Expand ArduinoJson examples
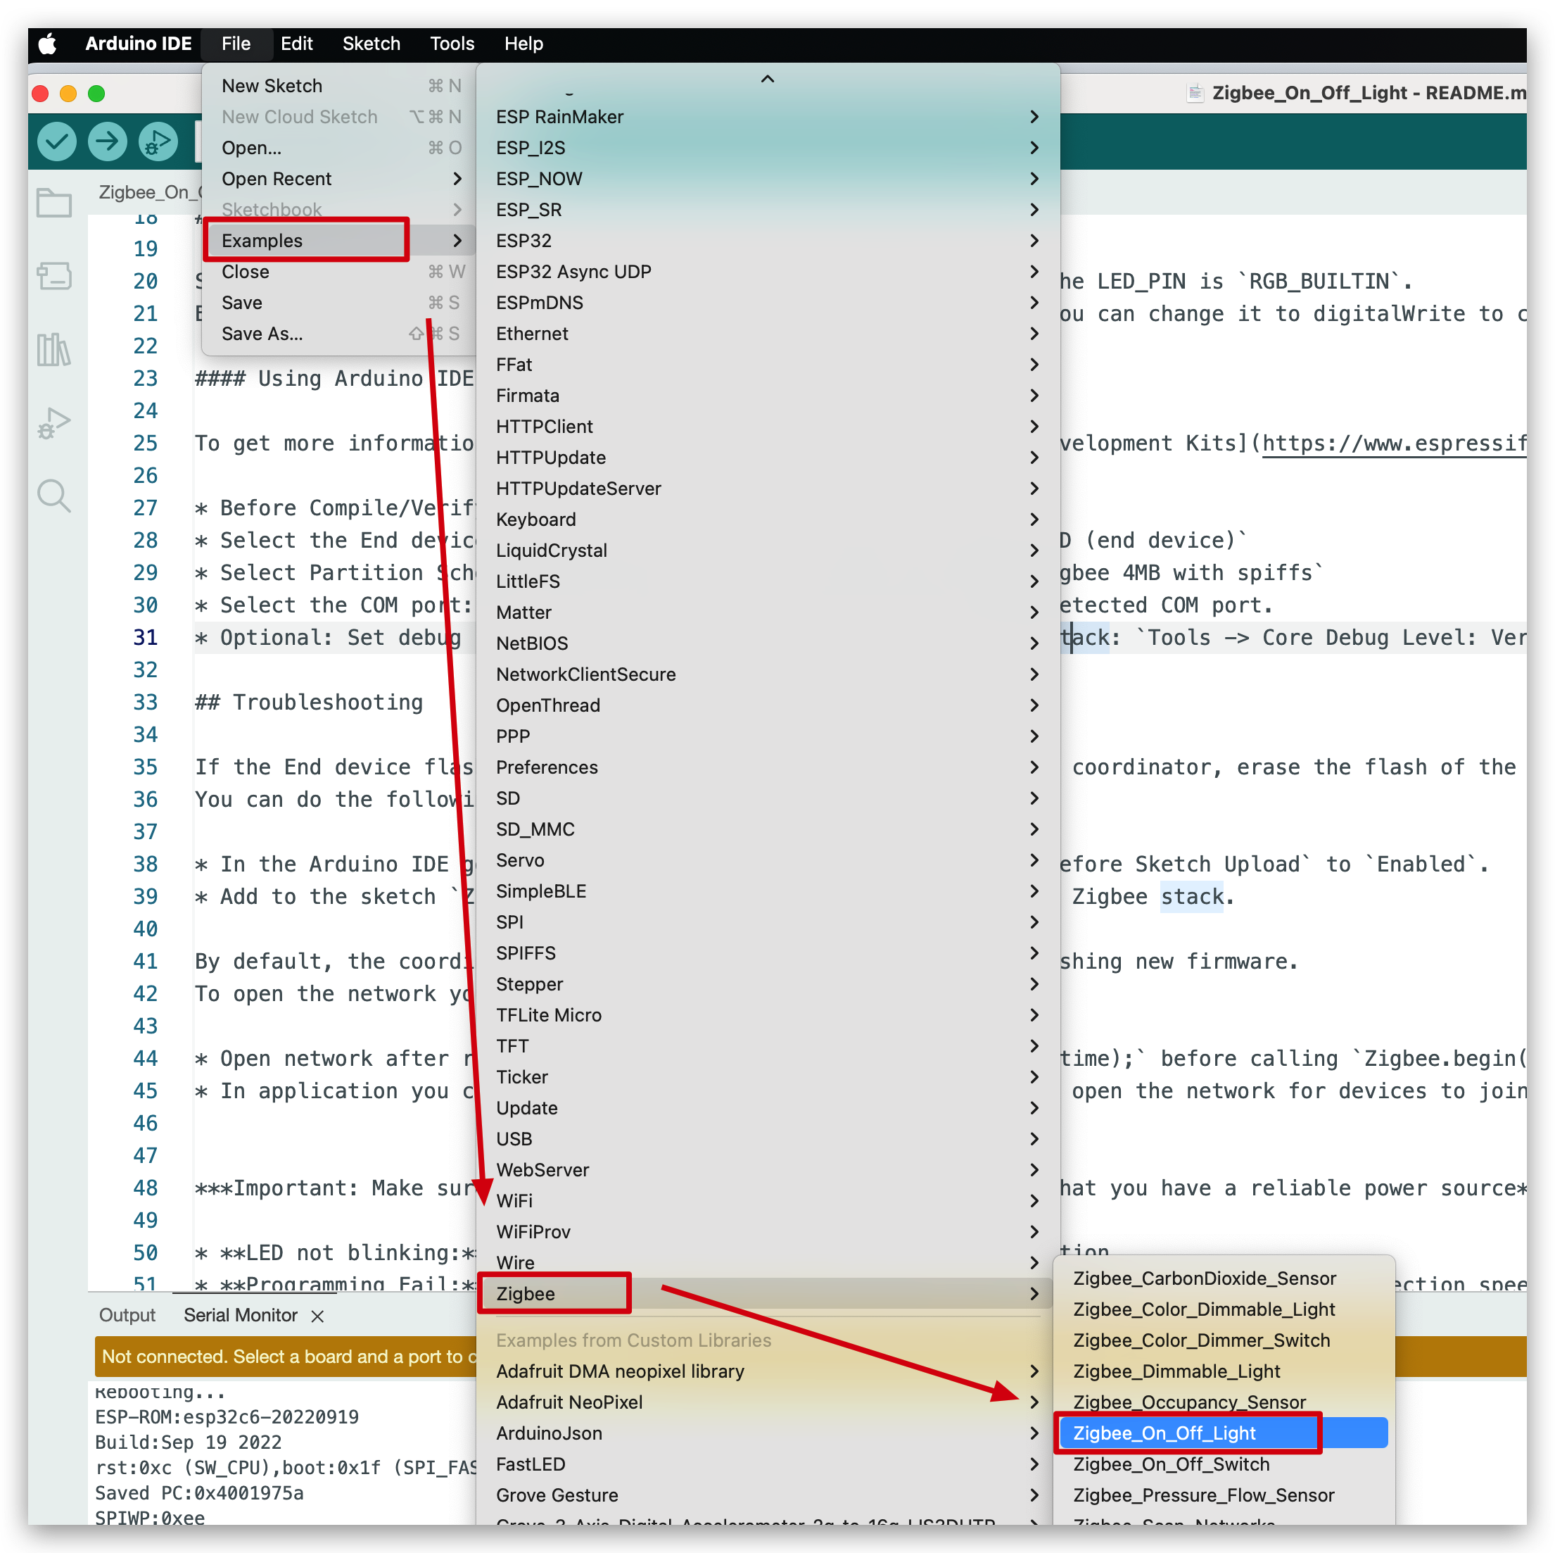 pyautogui.click(x=767, y=1433)
